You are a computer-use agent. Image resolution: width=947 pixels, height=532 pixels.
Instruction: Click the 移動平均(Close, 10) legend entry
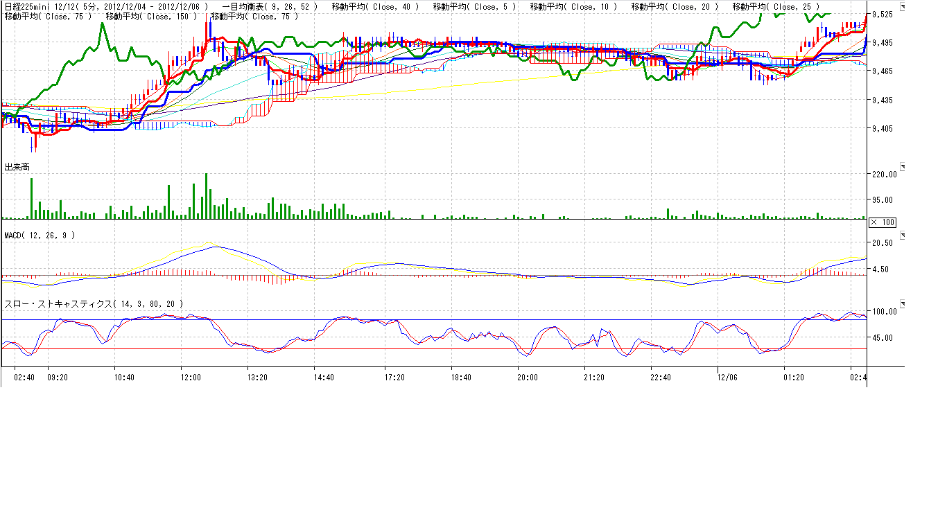573,6
